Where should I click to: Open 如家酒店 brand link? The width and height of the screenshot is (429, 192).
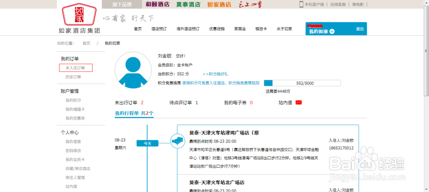219,4
